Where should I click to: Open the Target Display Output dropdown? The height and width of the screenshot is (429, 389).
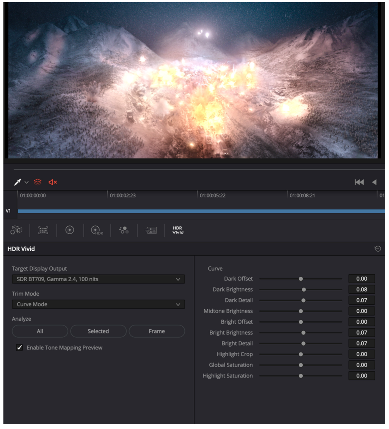pos(98,279)
